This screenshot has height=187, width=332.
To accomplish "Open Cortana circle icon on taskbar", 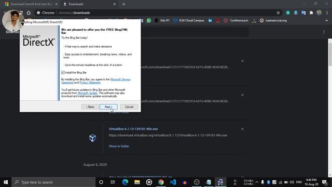I will (101, 182).
